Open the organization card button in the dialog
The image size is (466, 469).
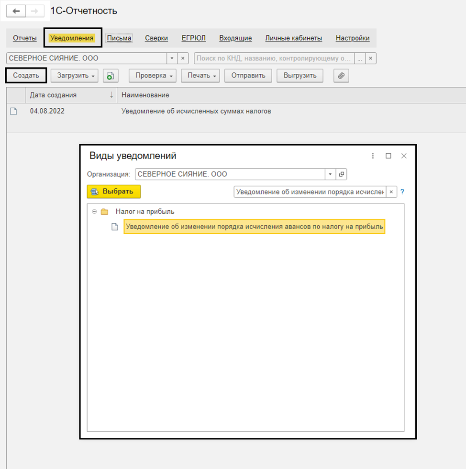342,174
